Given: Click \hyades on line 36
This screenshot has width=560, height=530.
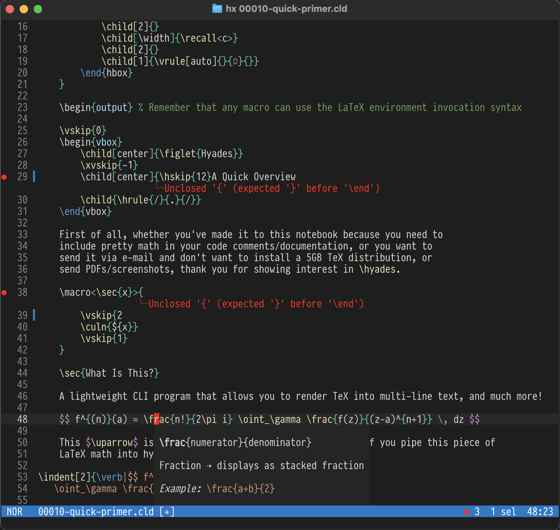Looking at the screenshot, I should 377,269.
